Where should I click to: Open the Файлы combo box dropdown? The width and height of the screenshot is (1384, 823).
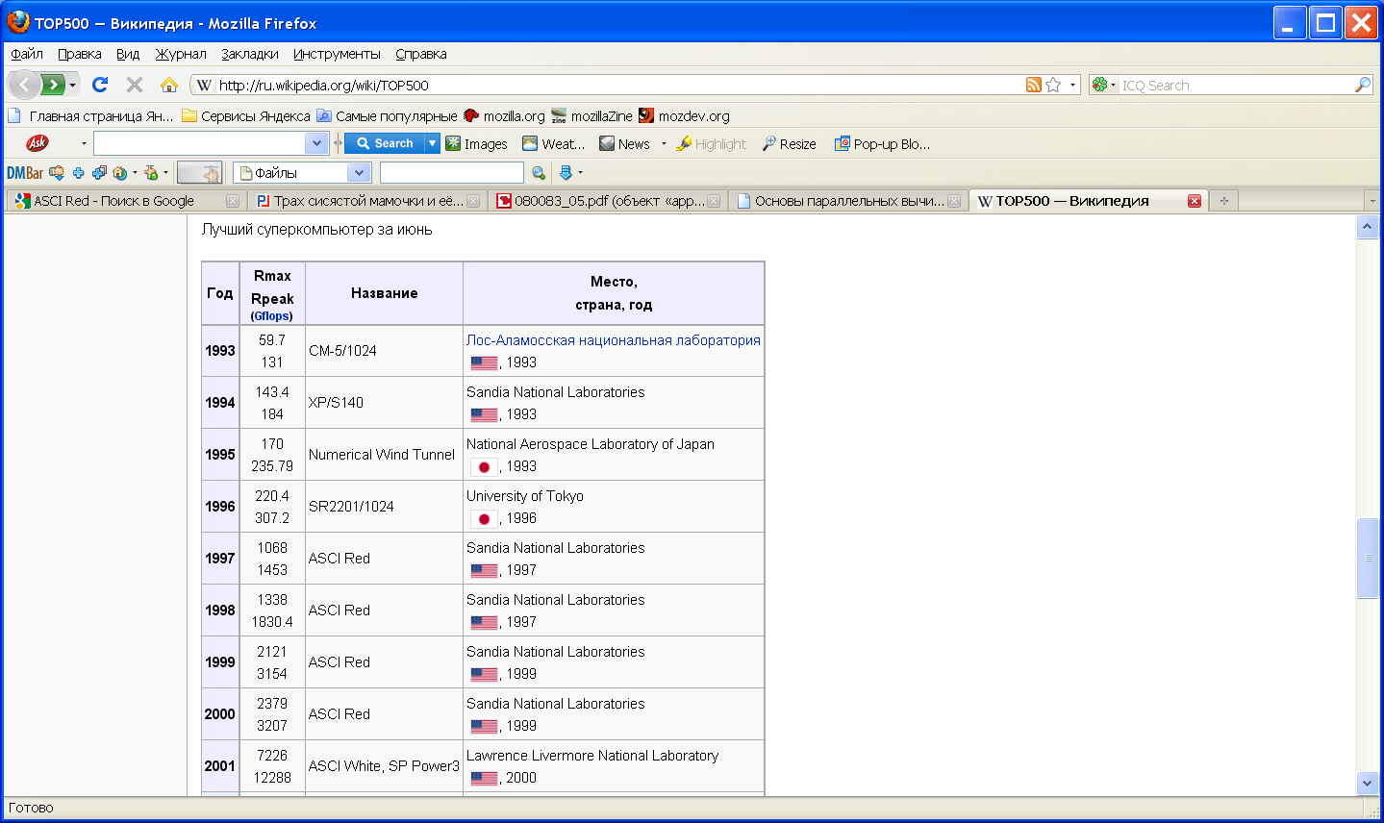point(360,173)
